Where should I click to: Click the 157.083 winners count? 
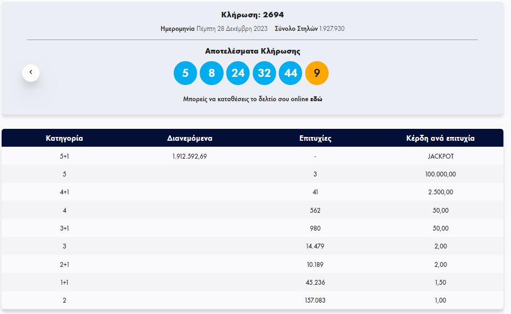click(315, 300)
